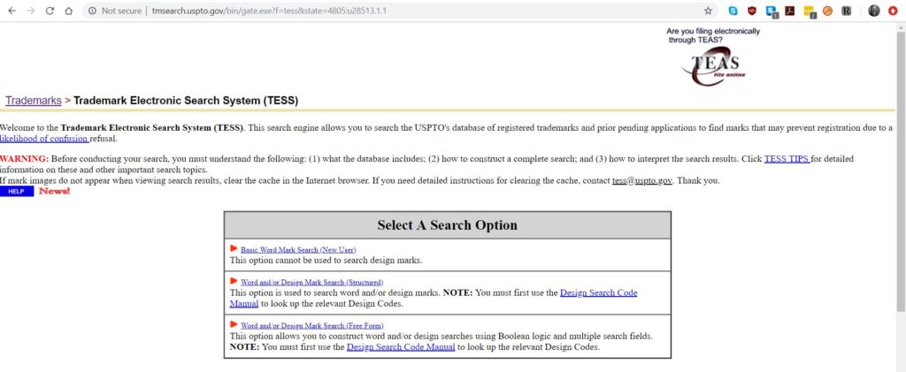Open the Adobe Acrobat extension

coord(789,11)
